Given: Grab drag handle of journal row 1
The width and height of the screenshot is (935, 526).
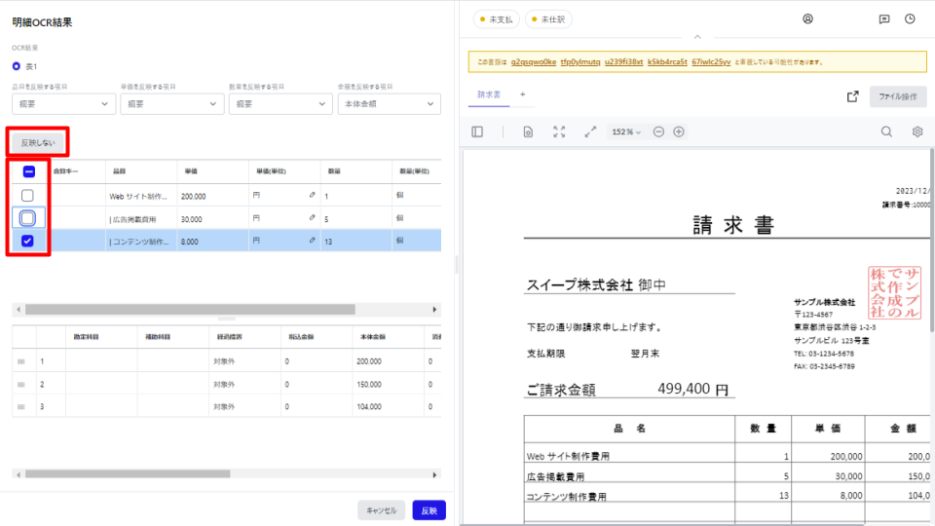Looking at the screenshot, I should (x=21, y=361).
